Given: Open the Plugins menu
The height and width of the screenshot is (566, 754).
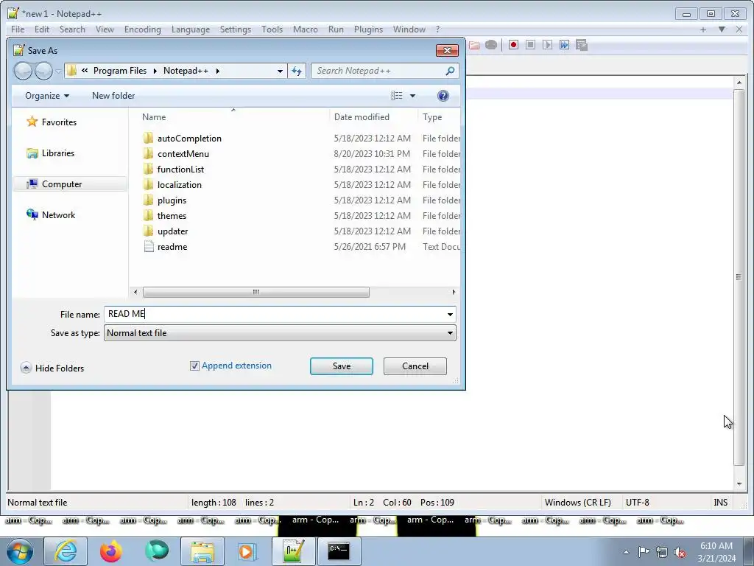Looking at the screenshot, I should [x=368, y=29].
